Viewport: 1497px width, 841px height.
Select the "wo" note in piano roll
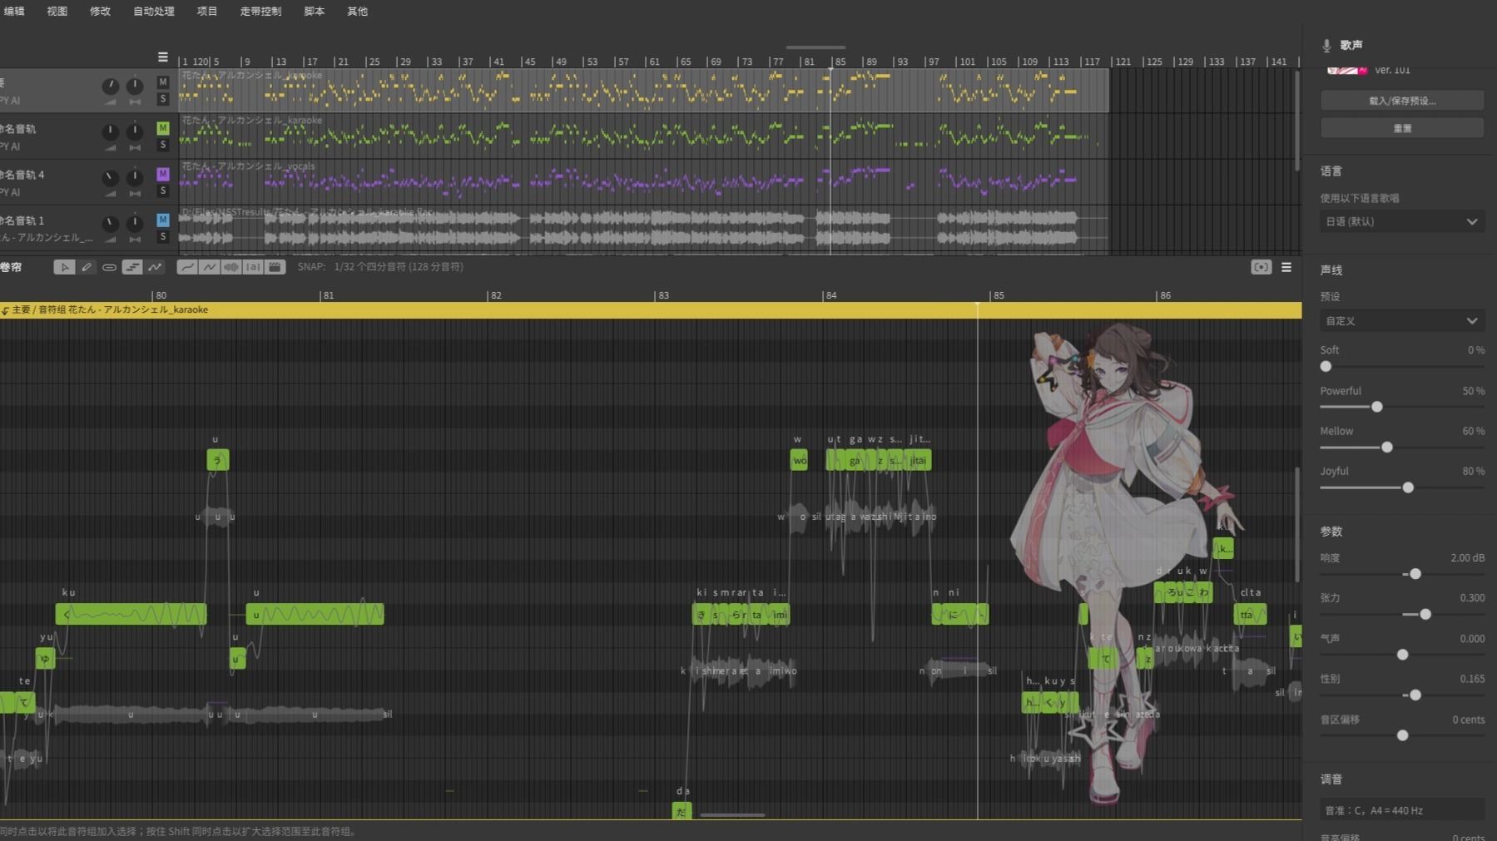pyautogui.click(x=799, y=460)
